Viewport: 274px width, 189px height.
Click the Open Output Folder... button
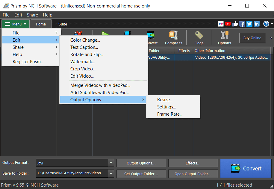click(x=193, y=174)
